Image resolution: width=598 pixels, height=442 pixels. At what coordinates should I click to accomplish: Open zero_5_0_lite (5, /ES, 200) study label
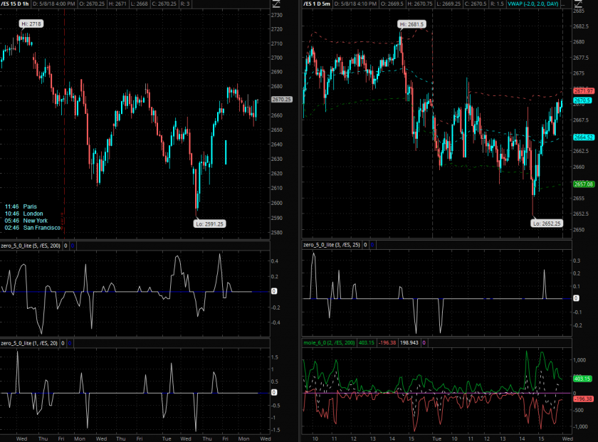click(x=30, y=245)
